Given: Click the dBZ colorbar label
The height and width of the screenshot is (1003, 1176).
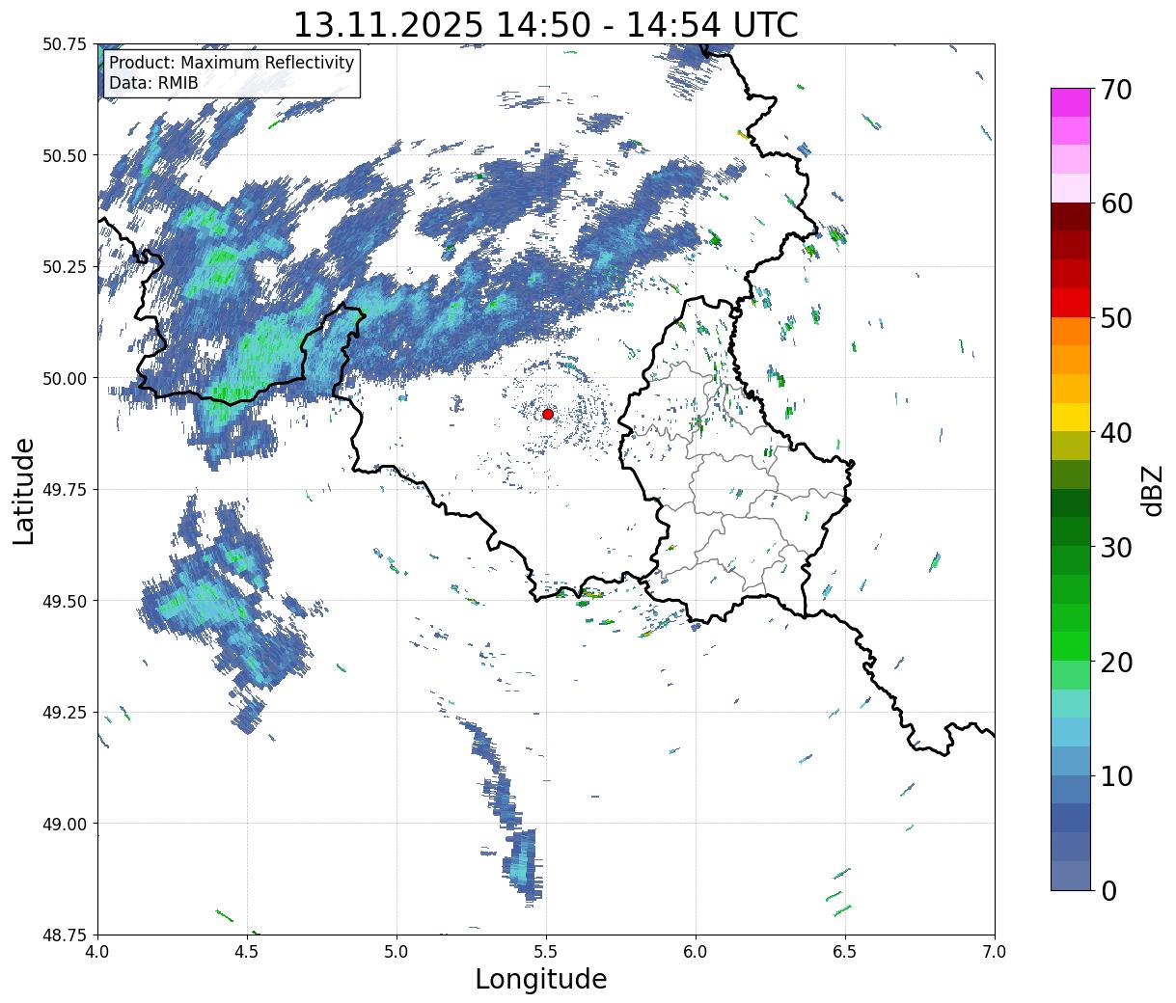Looking at the screenshot, I should (x=1152, y=489).
